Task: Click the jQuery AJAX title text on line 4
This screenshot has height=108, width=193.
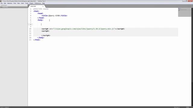Action: (x=54, y=16)
